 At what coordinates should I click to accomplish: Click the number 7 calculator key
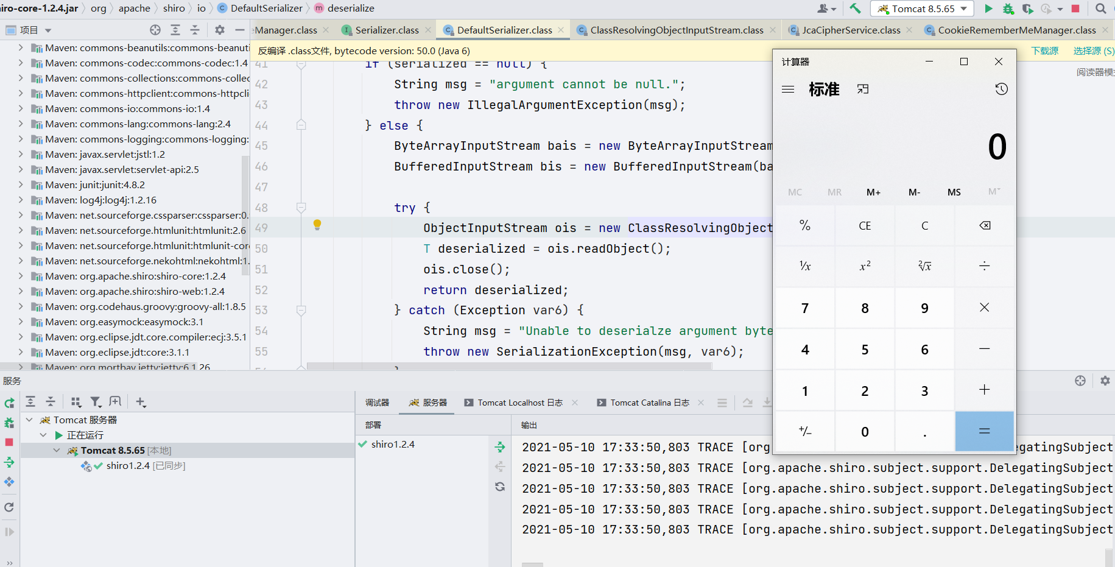[x=805, y=308]
